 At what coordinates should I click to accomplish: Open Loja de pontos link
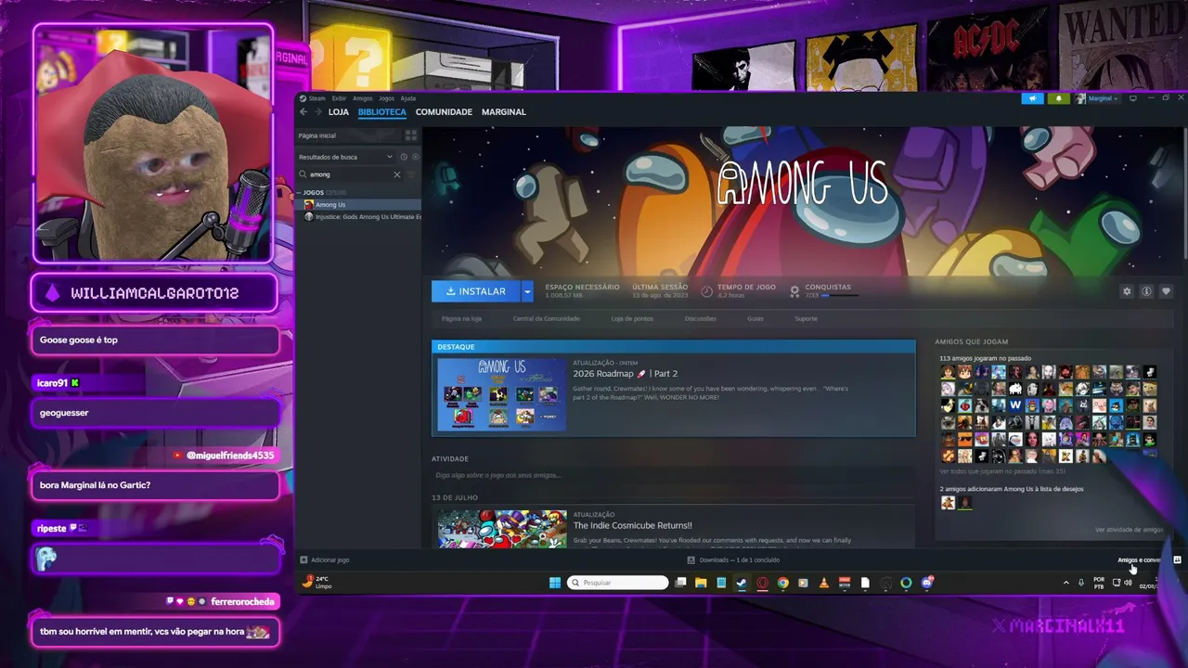(x=632, y=319)
